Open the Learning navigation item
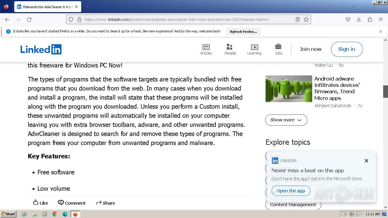Screen dimensions: 388x218 tap(254, 49)
